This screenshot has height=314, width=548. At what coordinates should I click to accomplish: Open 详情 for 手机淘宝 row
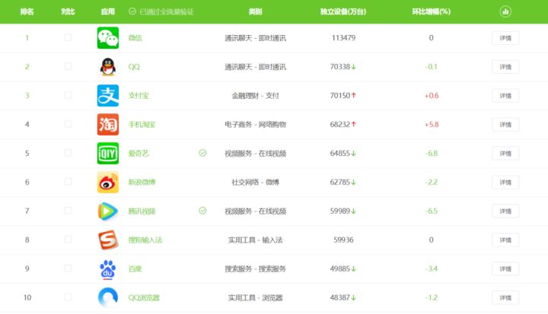point(505,125)
